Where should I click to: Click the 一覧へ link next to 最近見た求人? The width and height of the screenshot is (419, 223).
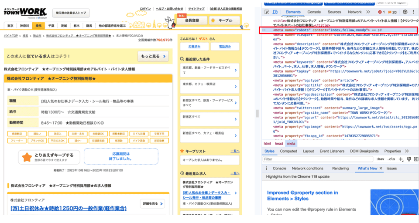(x=235, y=173)
